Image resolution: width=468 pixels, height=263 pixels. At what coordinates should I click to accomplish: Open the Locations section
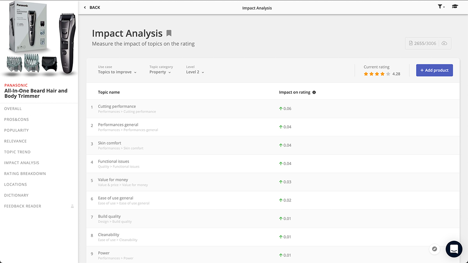16,184
